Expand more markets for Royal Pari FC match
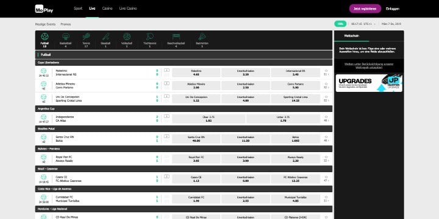 point(326,161)
